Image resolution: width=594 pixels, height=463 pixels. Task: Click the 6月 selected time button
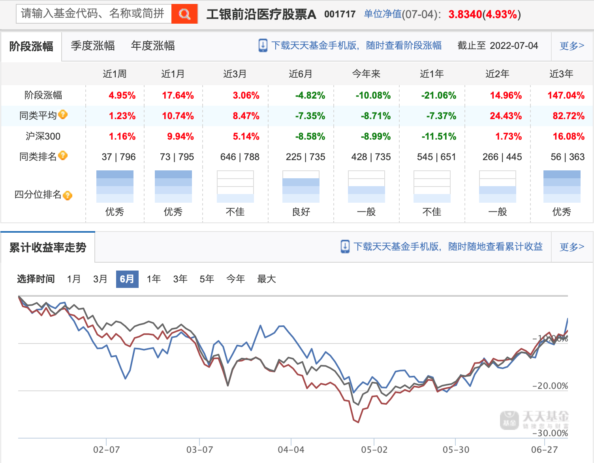coord(127,279)
